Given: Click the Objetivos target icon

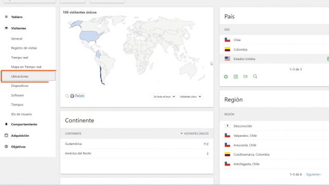Looking at the screenshot, I should (x=6, y=146).
